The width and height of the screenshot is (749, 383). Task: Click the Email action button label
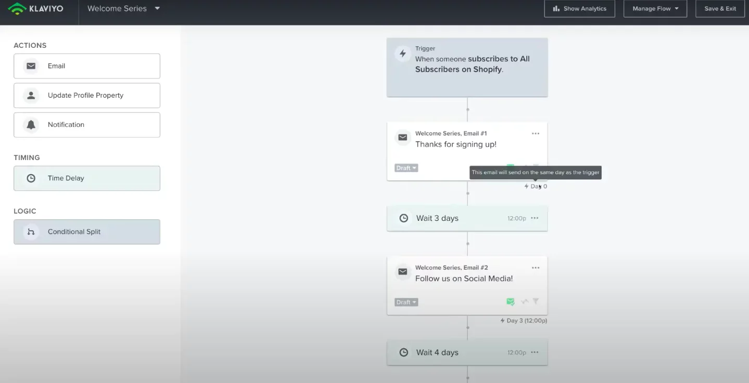[x=56, y=66]
